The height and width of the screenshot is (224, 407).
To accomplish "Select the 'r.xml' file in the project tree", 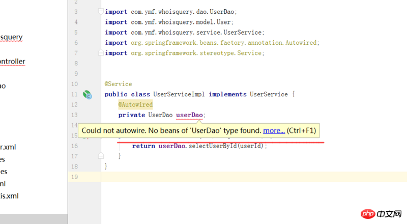I will 8,147.
